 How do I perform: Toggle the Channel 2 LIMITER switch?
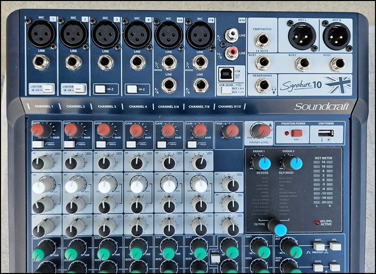(80, 88)
